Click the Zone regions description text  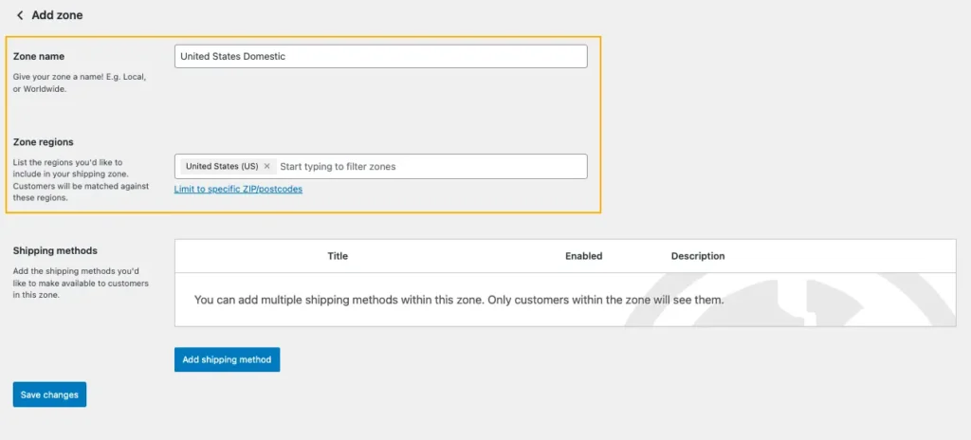(81, 180)
